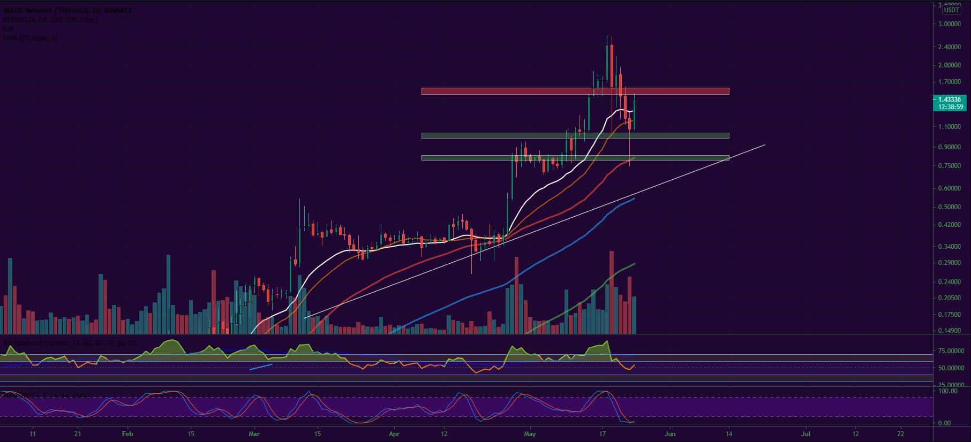The width and height of the screenshot is (971, 442).
Task: Click the Apr label on the time axis
Action: [394, 434]
